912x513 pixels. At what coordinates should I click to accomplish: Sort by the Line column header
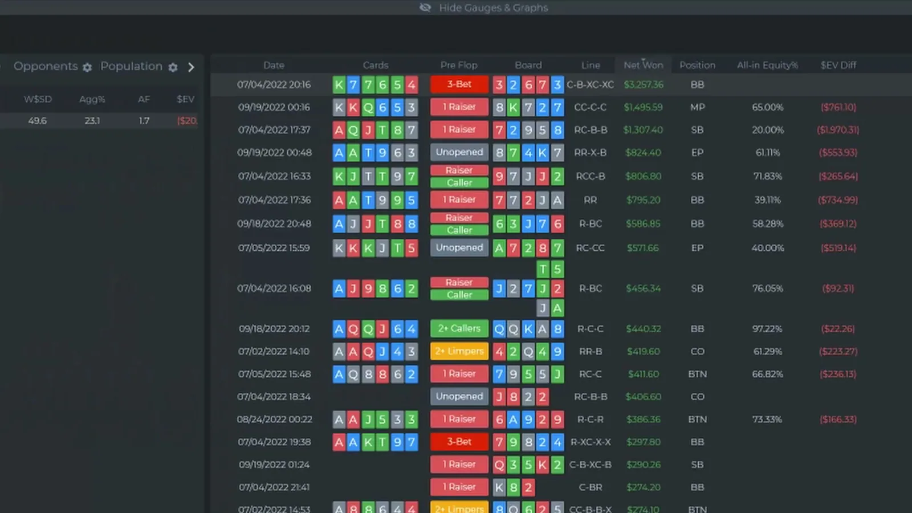click(591, 66)
